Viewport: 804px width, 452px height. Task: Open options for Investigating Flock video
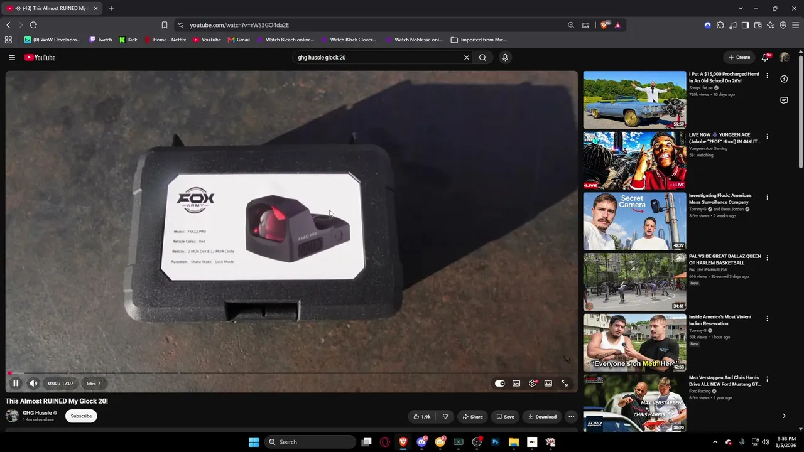click(x=767, y=196)
